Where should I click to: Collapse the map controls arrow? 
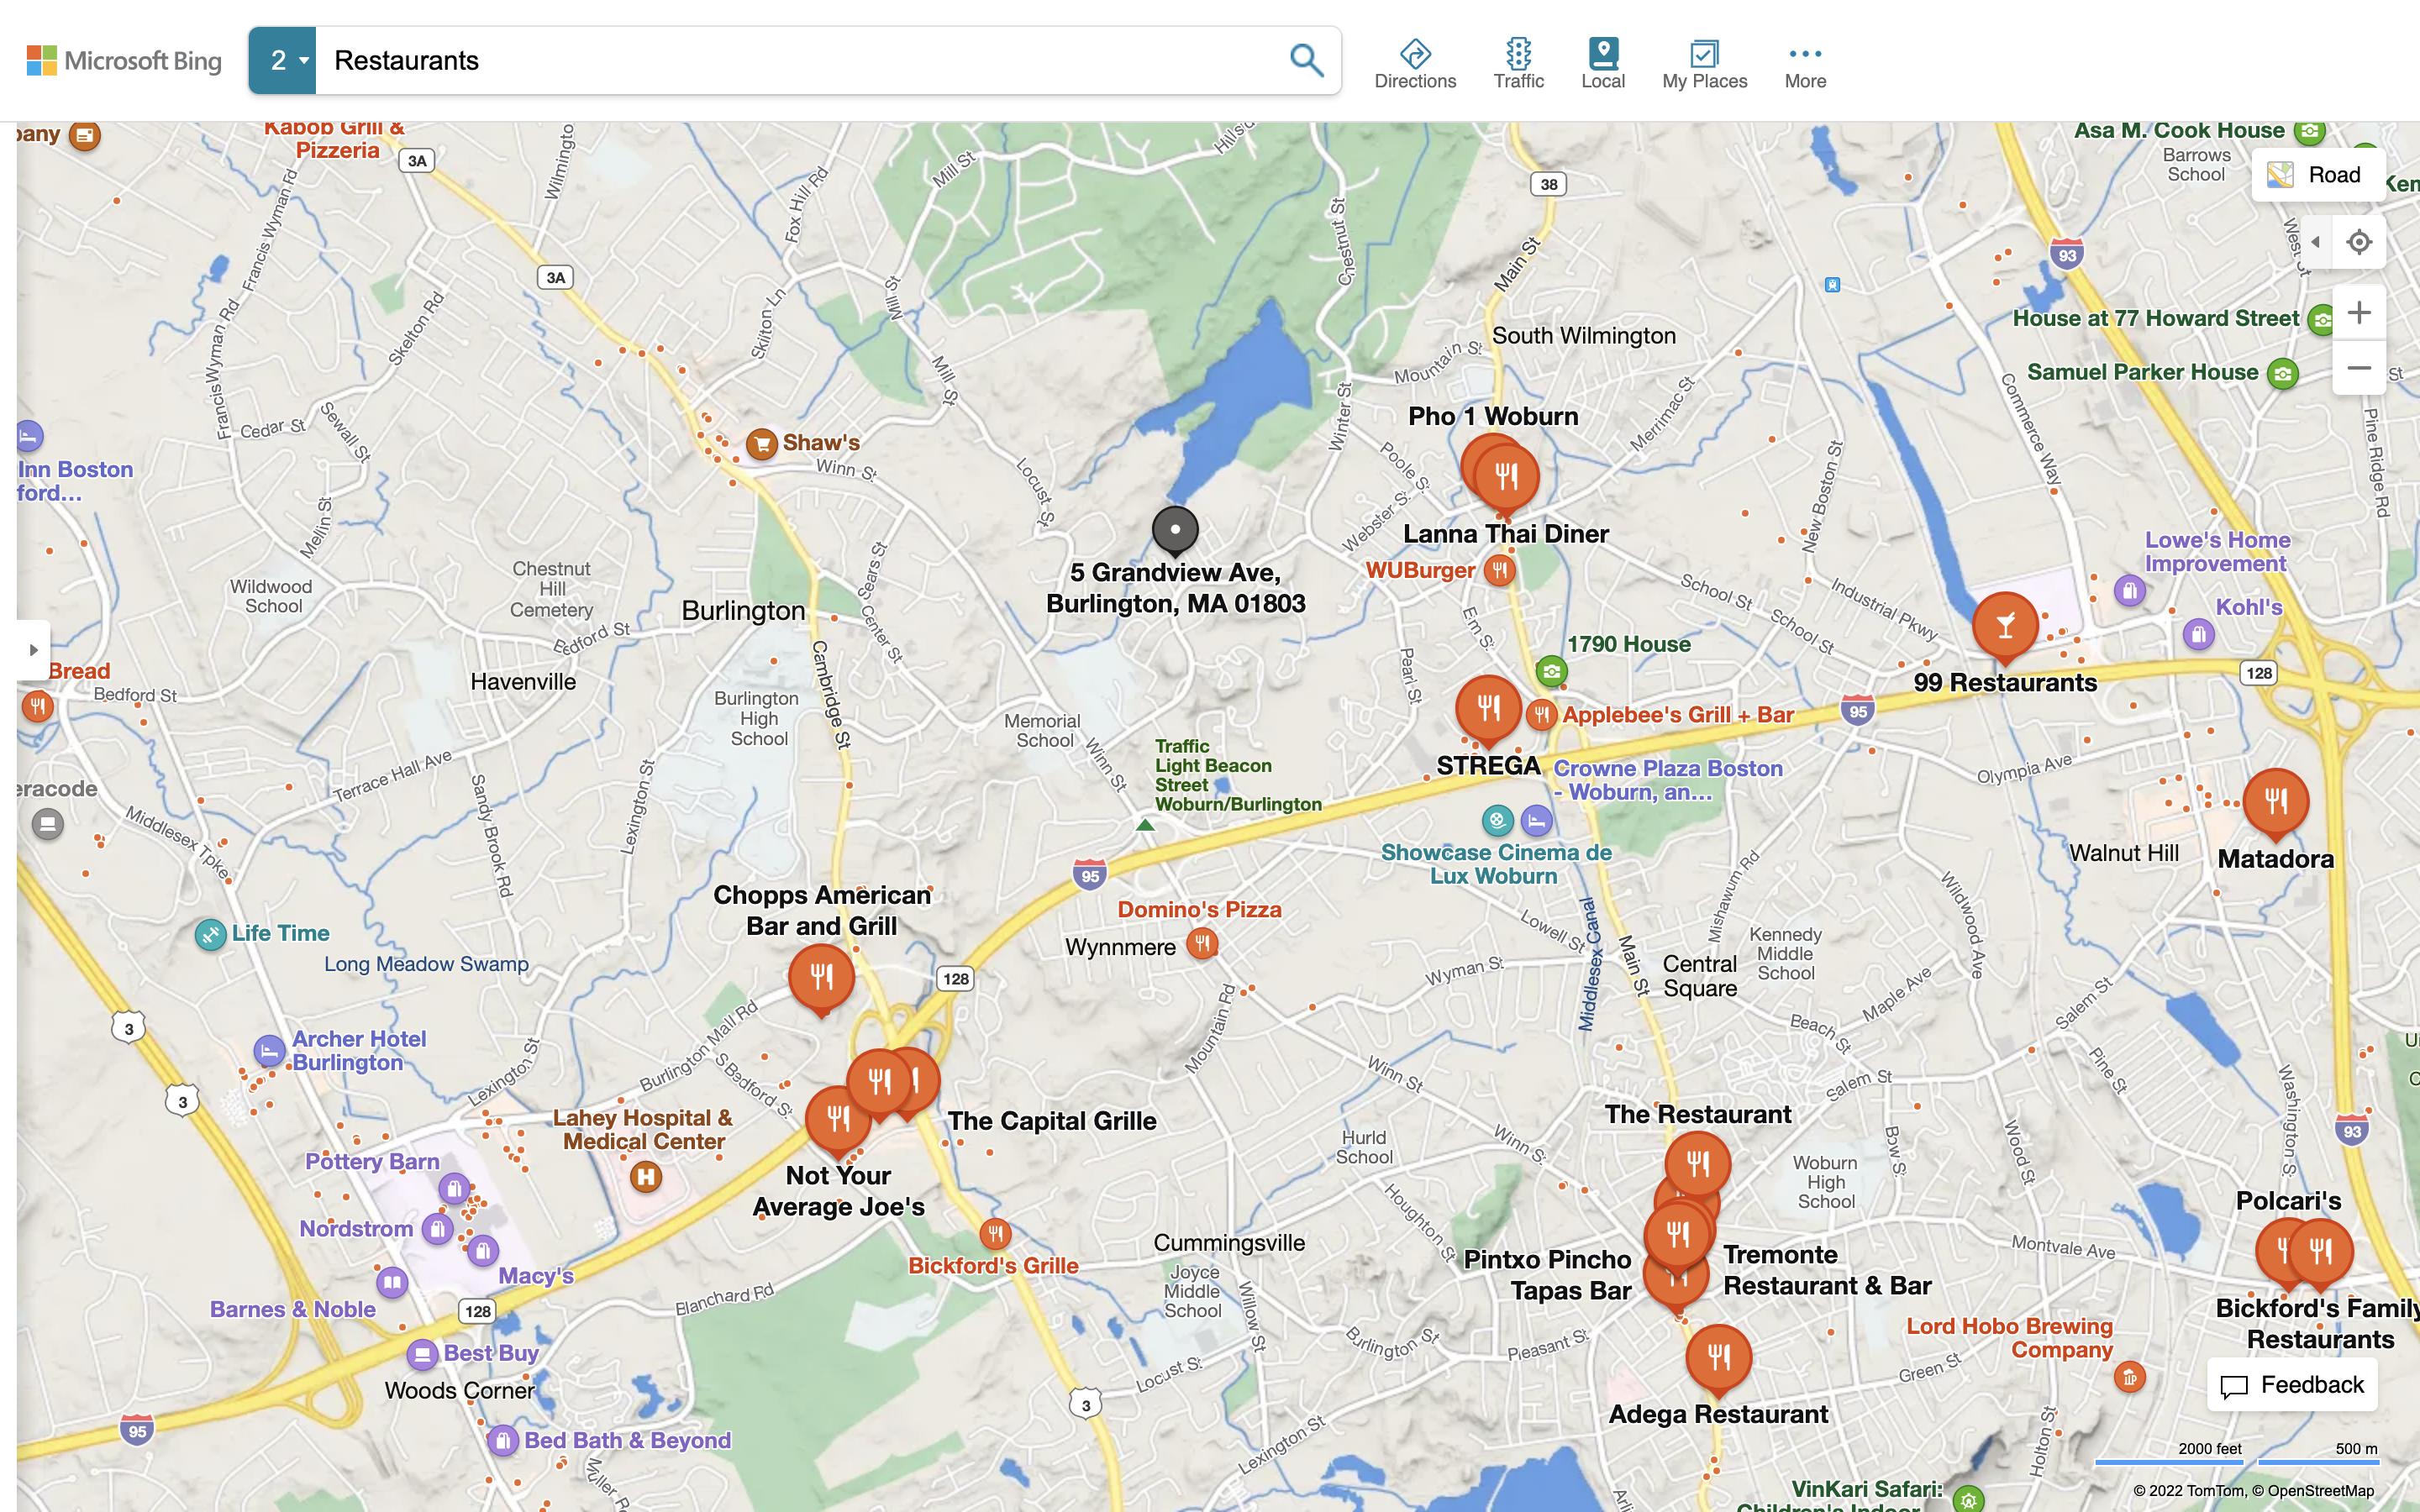click(x=2315, y=242)
